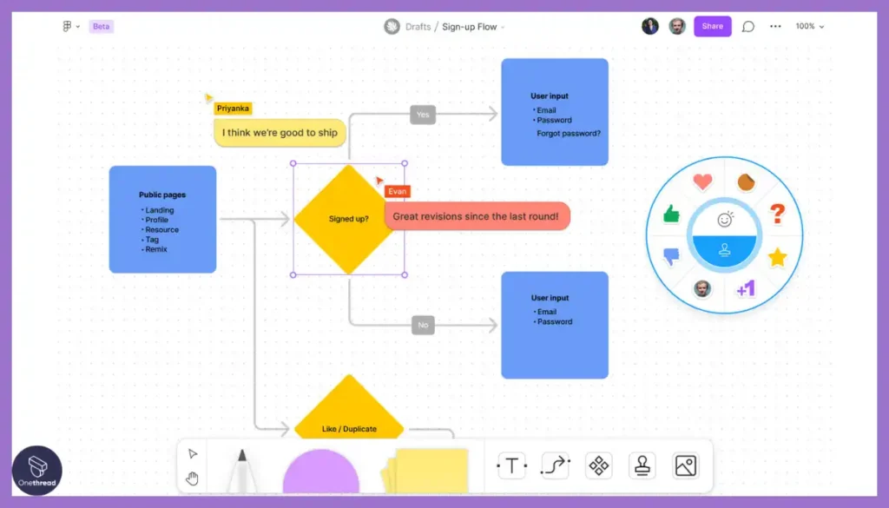Viewport: 889px width, 508px height.
Task: Choose the avatar face stamp in wheel
Action: pos(702,288)
